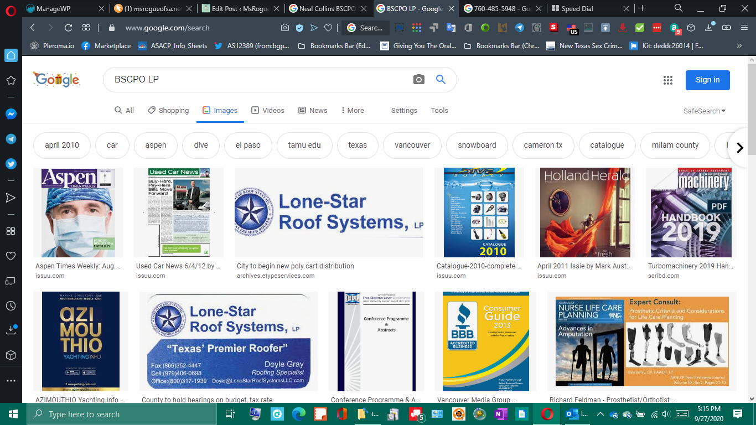756x425 pixels.
Task: Open the More search options menu
Action: tap(353, 111)
